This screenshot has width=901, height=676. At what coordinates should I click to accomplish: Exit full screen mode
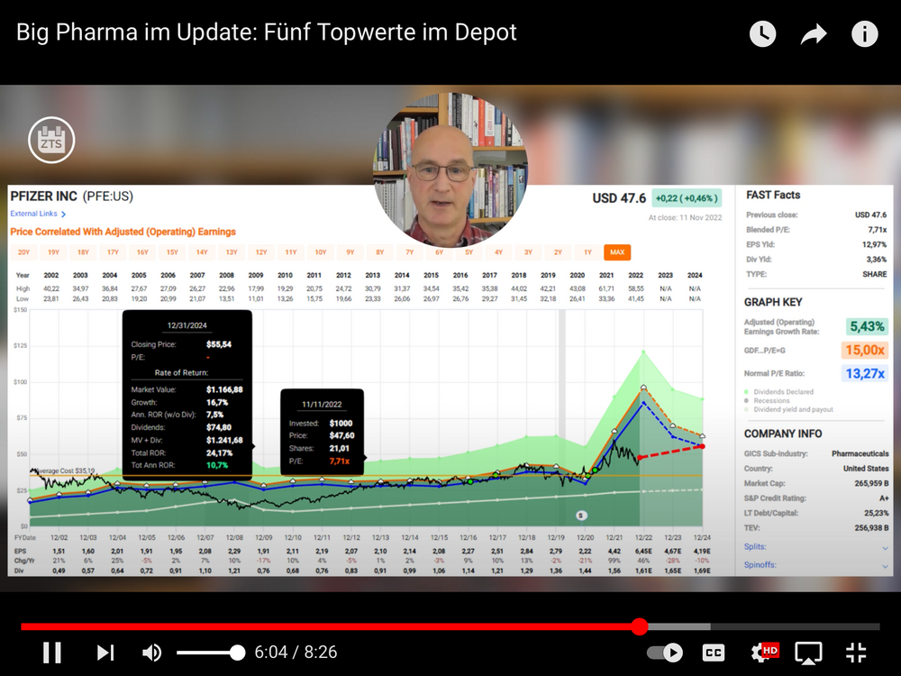[x=856, y=653]
